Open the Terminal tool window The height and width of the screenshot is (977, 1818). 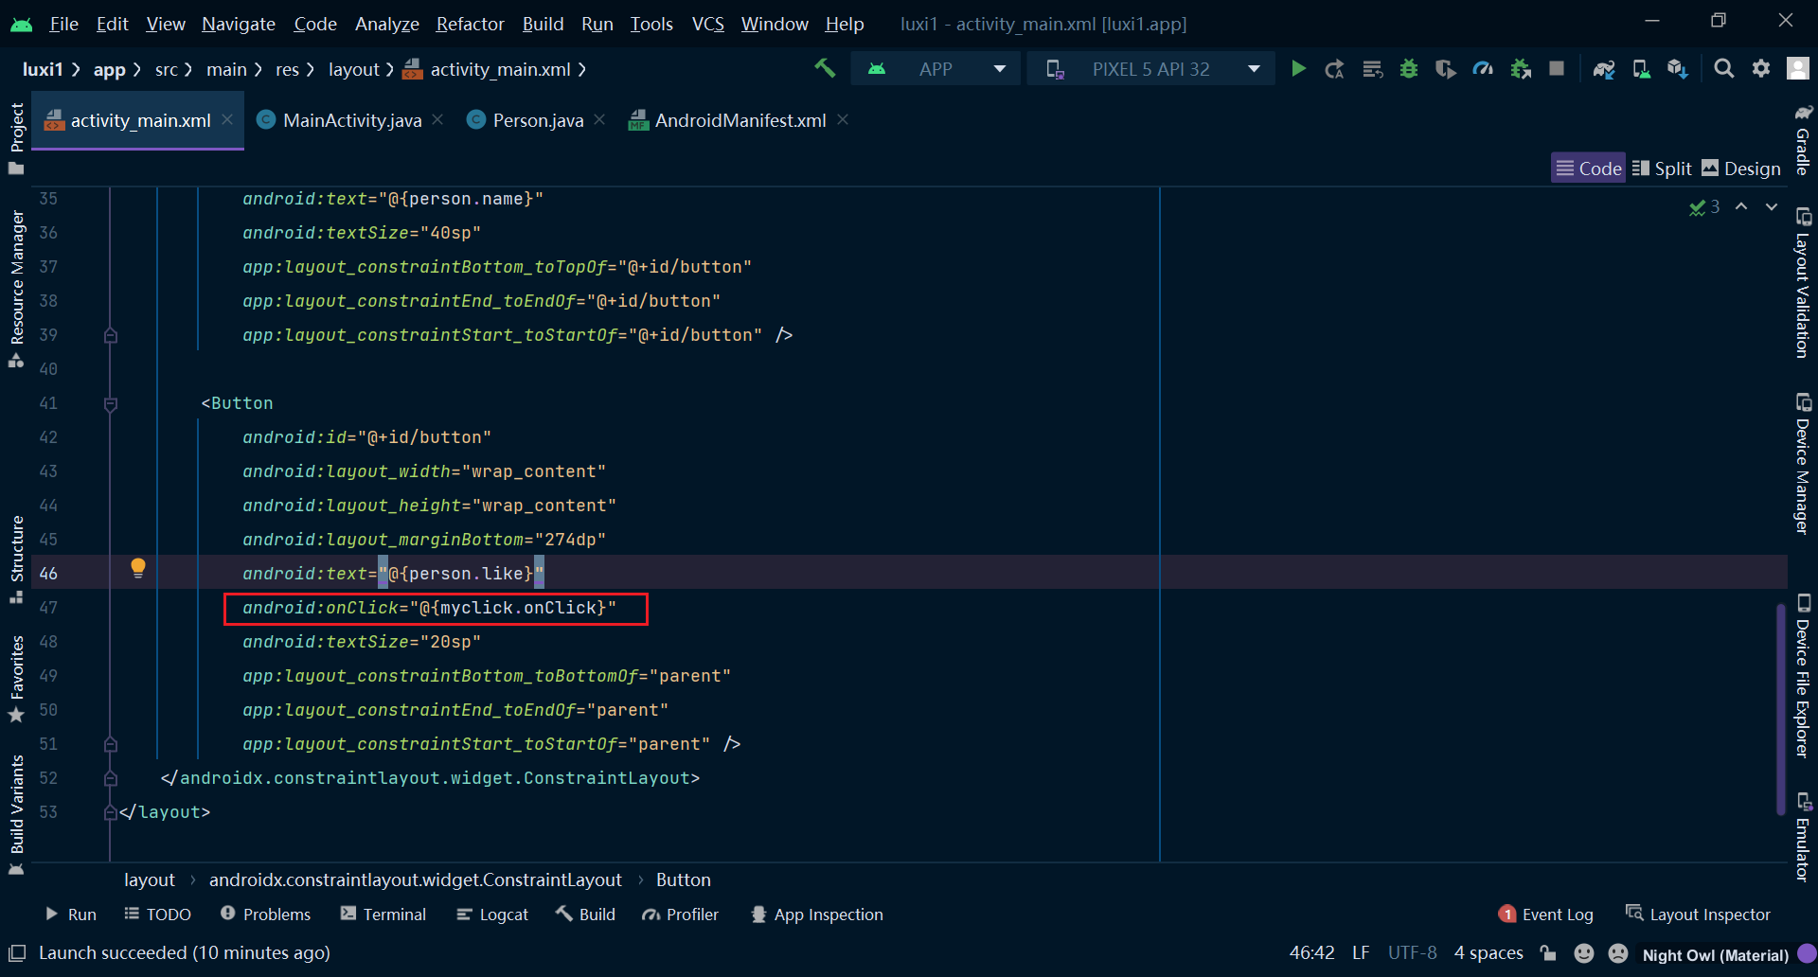pos(383,915)
